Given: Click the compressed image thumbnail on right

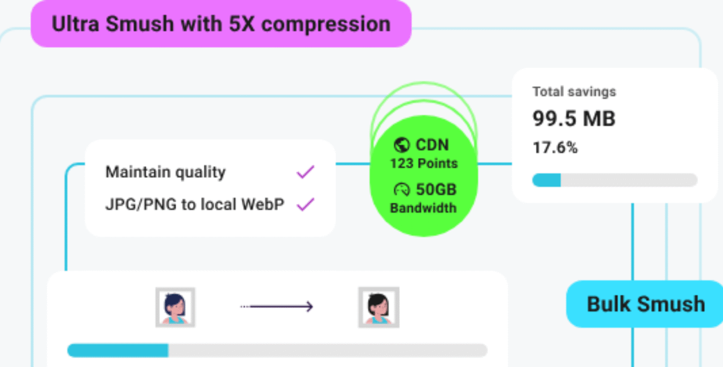Looking at the screenshot, I should point(378,307).
